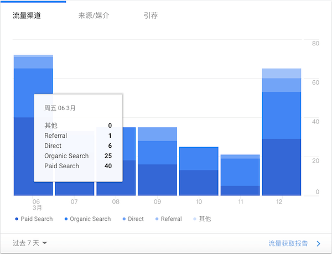Toggle the 其他 legend item
Viewport: 332px width, 254px height.
[202, 219]
